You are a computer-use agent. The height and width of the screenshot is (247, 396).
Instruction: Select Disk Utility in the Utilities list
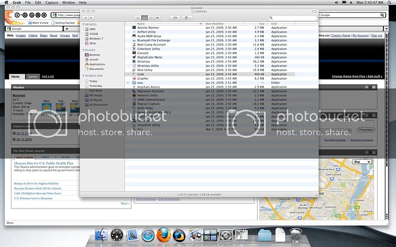click(209, 70)
